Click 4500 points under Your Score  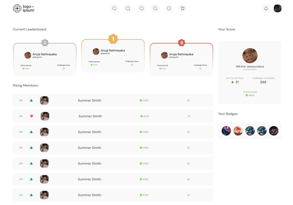pos(250,95)
